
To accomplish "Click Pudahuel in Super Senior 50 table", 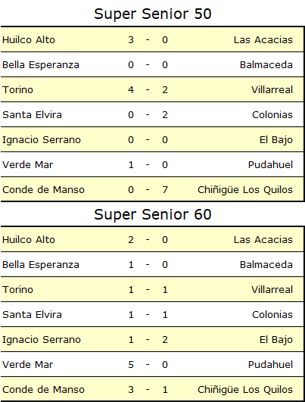I will coord(270,165).
